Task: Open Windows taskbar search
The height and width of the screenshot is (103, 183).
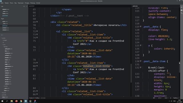Action: tap(7, 101)
